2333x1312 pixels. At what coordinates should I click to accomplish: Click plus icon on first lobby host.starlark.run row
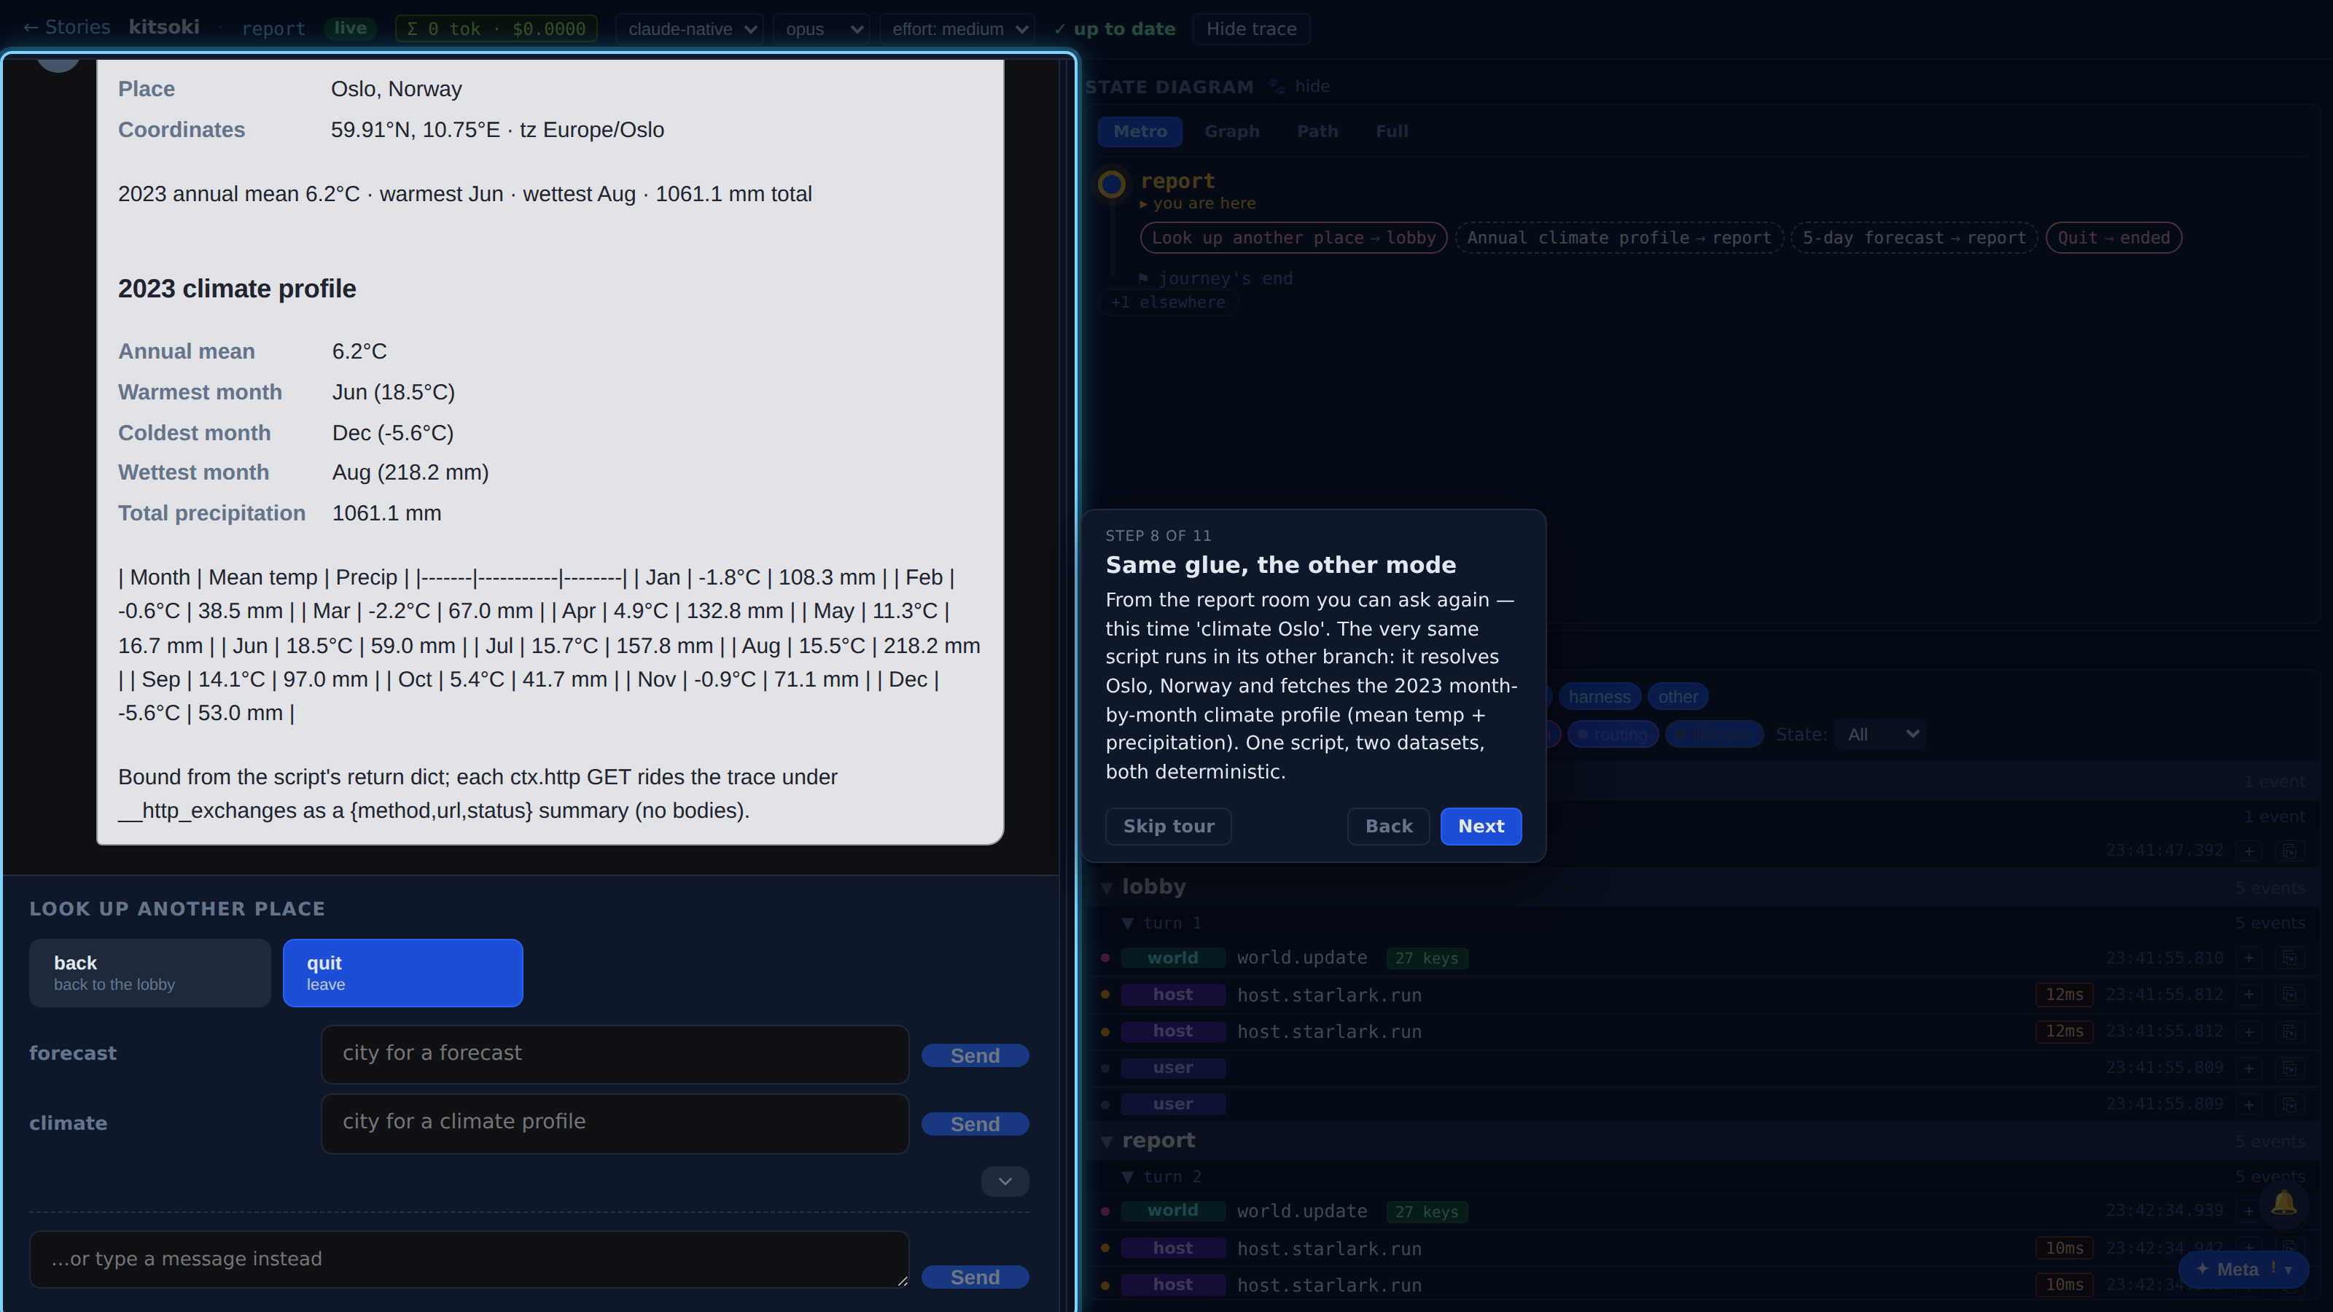2248,994
